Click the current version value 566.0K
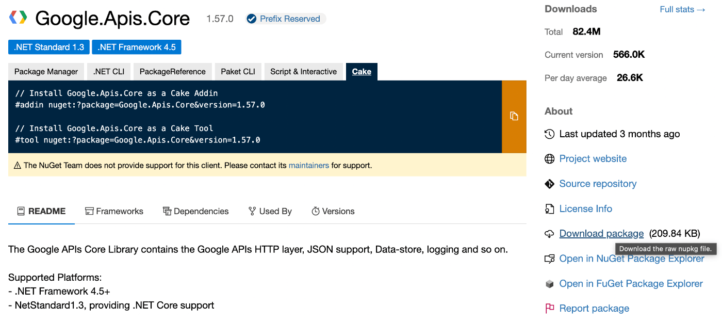The image size is (722, 322). (x=629, y=55)
